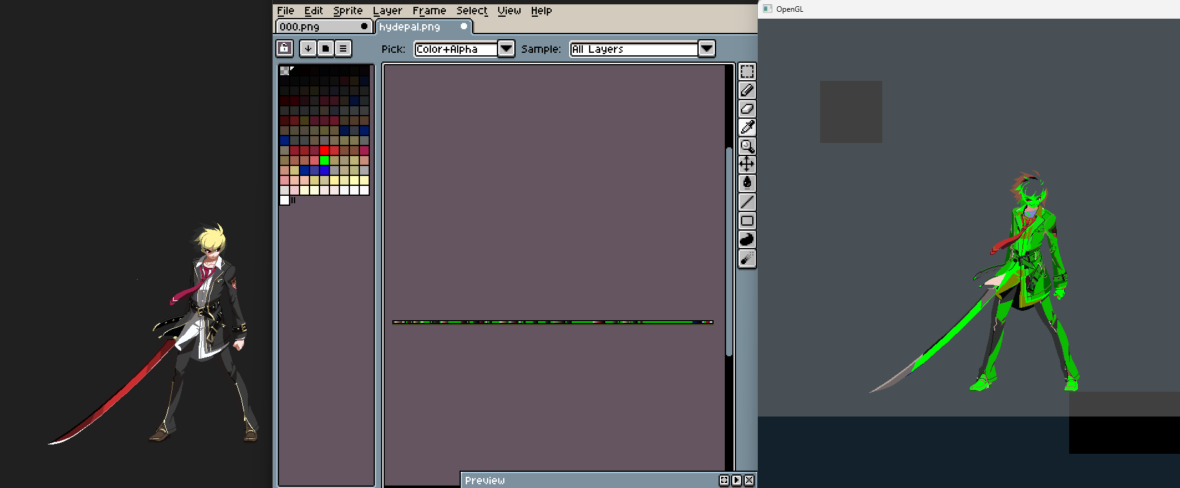This screenshot has height=488, width=1180.
Task: Select the Move tool
Action: (x=747, y=165)
